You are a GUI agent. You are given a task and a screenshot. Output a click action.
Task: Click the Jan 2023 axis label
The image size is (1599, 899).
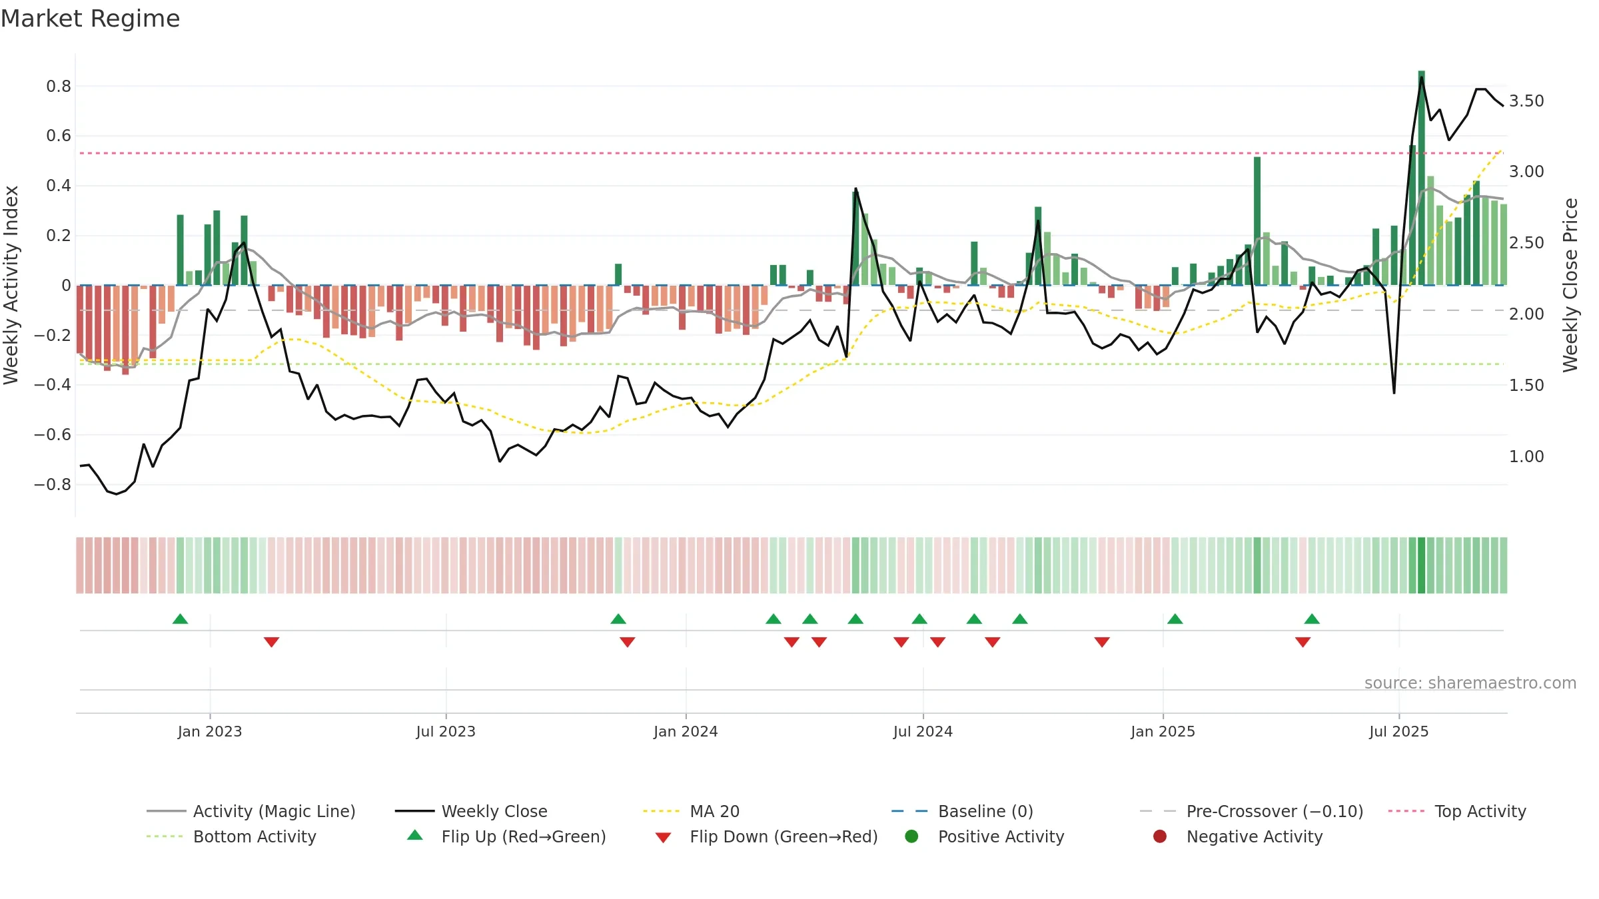210,731
